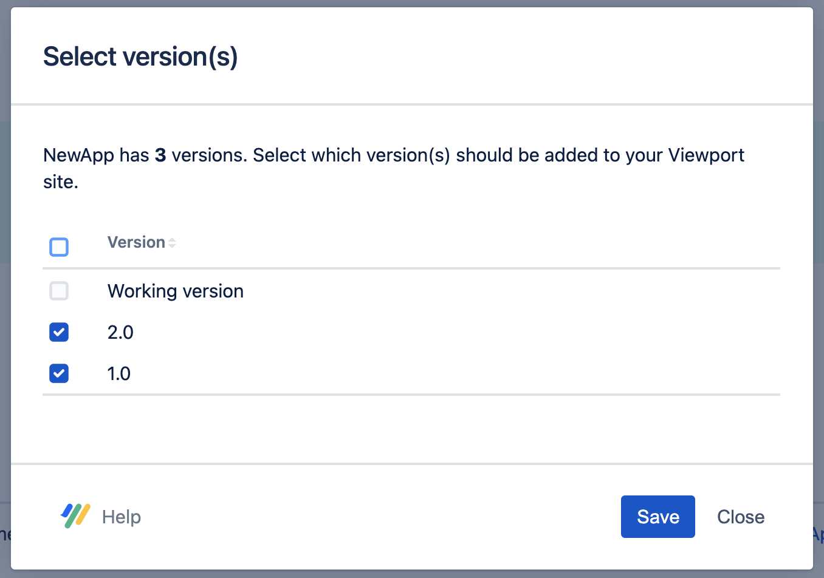824x578 pixels.
Task: Click empty space below the 1.0 row
Action: click(411, 429)
